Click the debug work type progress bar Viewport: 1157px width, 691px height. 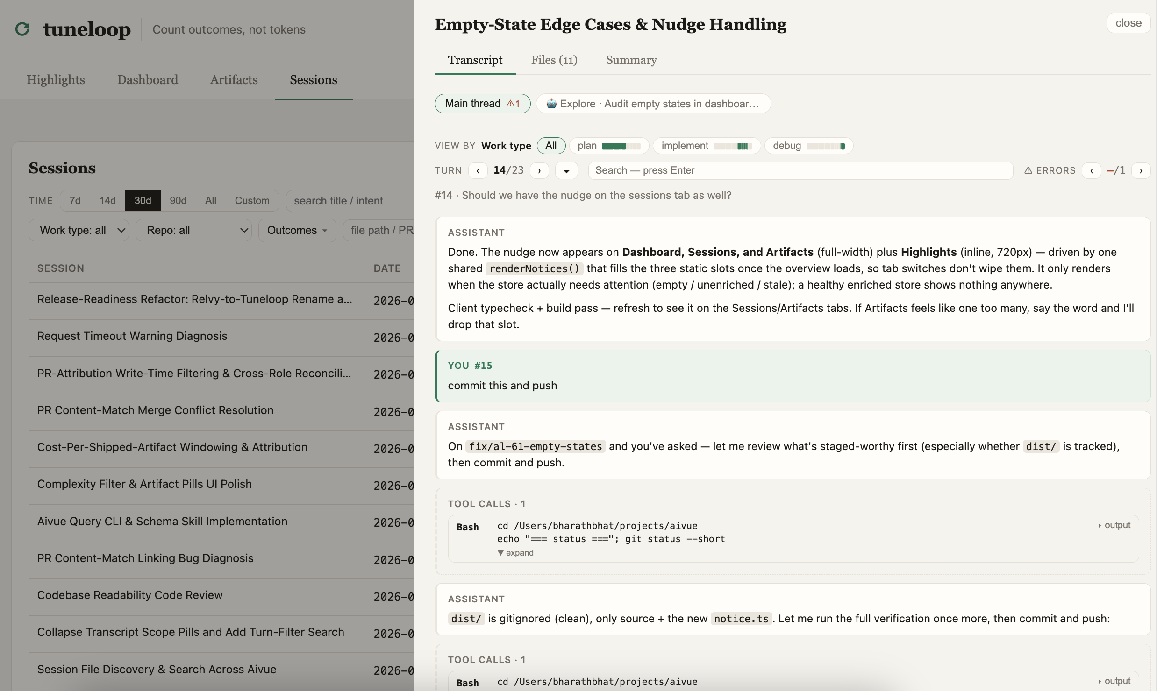[825, 146]
